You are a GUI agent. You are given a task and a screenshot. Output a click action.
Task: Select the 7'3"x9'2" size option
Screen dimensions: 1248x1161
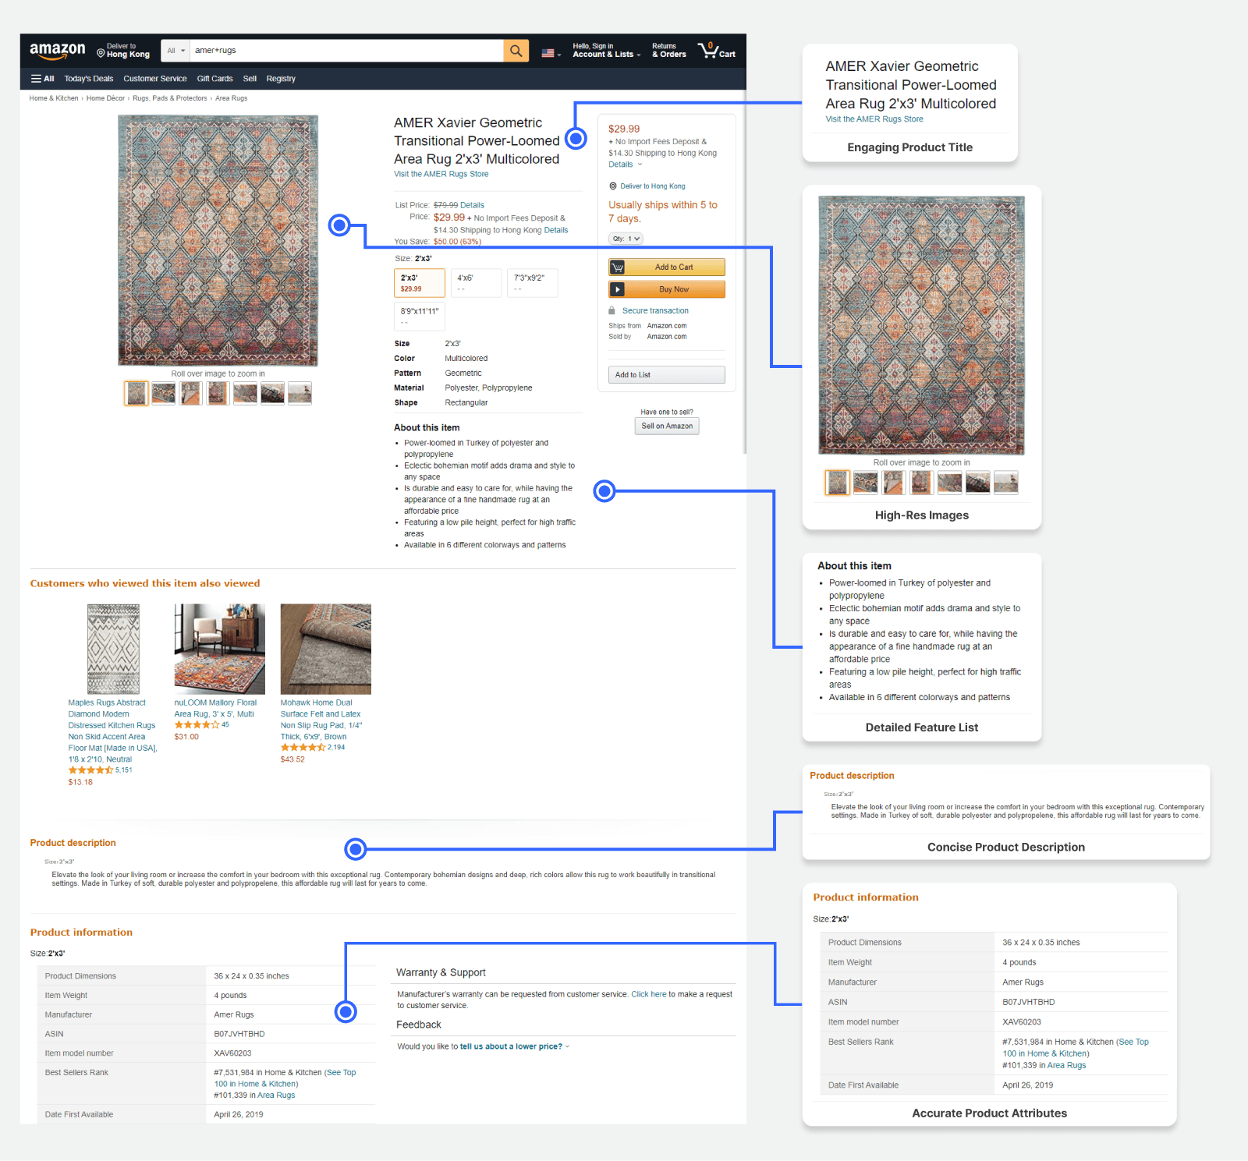(533, 283)
